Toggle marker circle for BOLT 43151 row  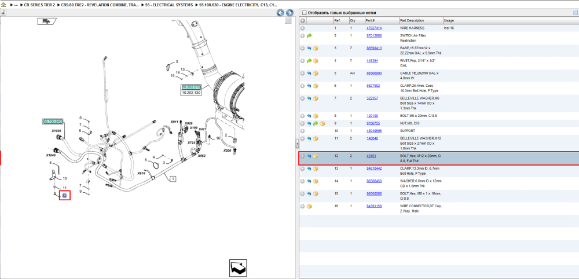click(302, 156)
